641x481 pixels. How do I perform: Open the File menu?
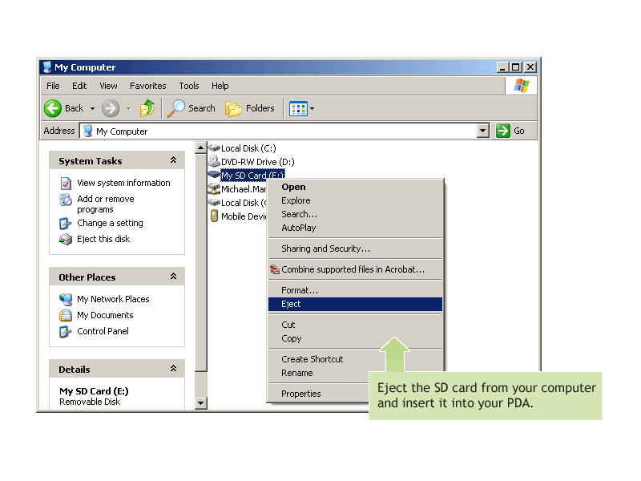(53, 86)
